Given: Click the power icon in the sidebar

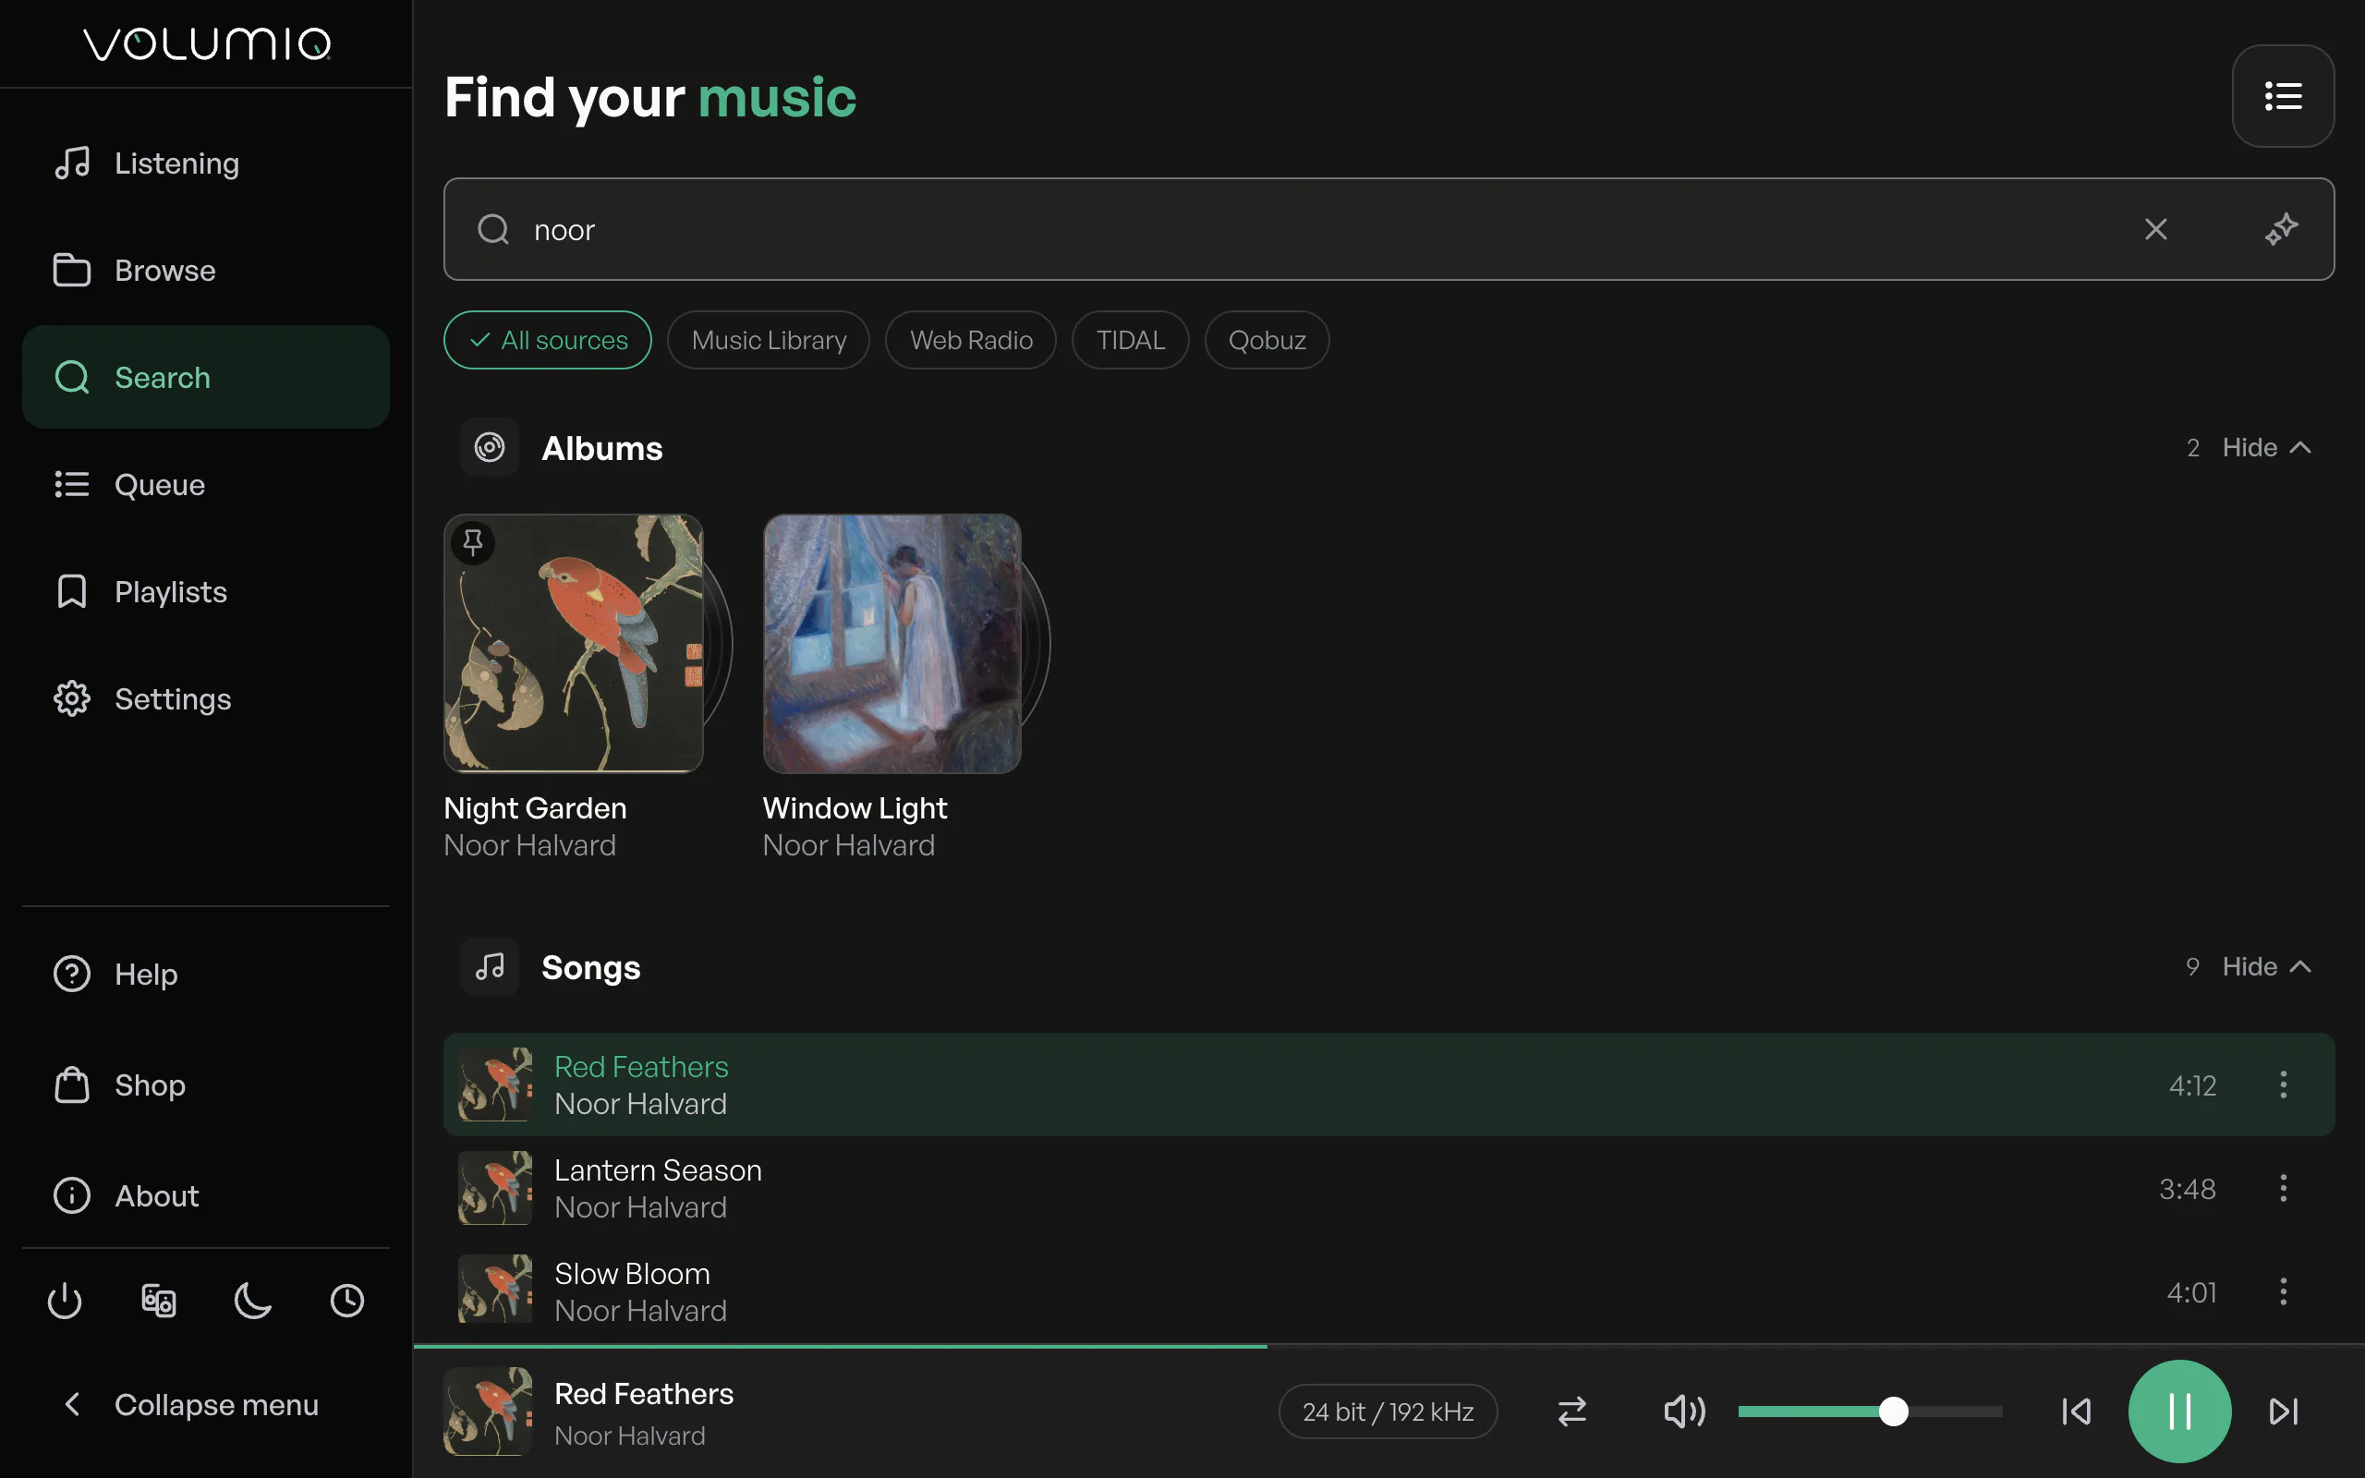Looking at the screenshot, I should (x=65, y=1300).
